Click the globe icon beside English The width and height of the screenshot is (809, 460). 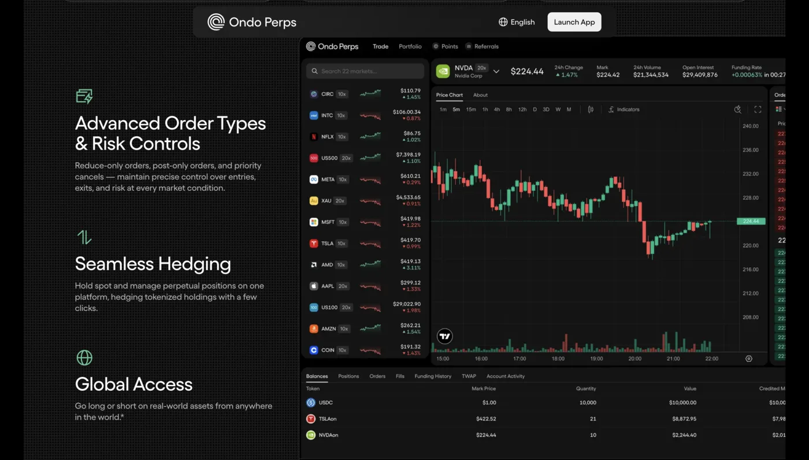click(x=503, y=22)
